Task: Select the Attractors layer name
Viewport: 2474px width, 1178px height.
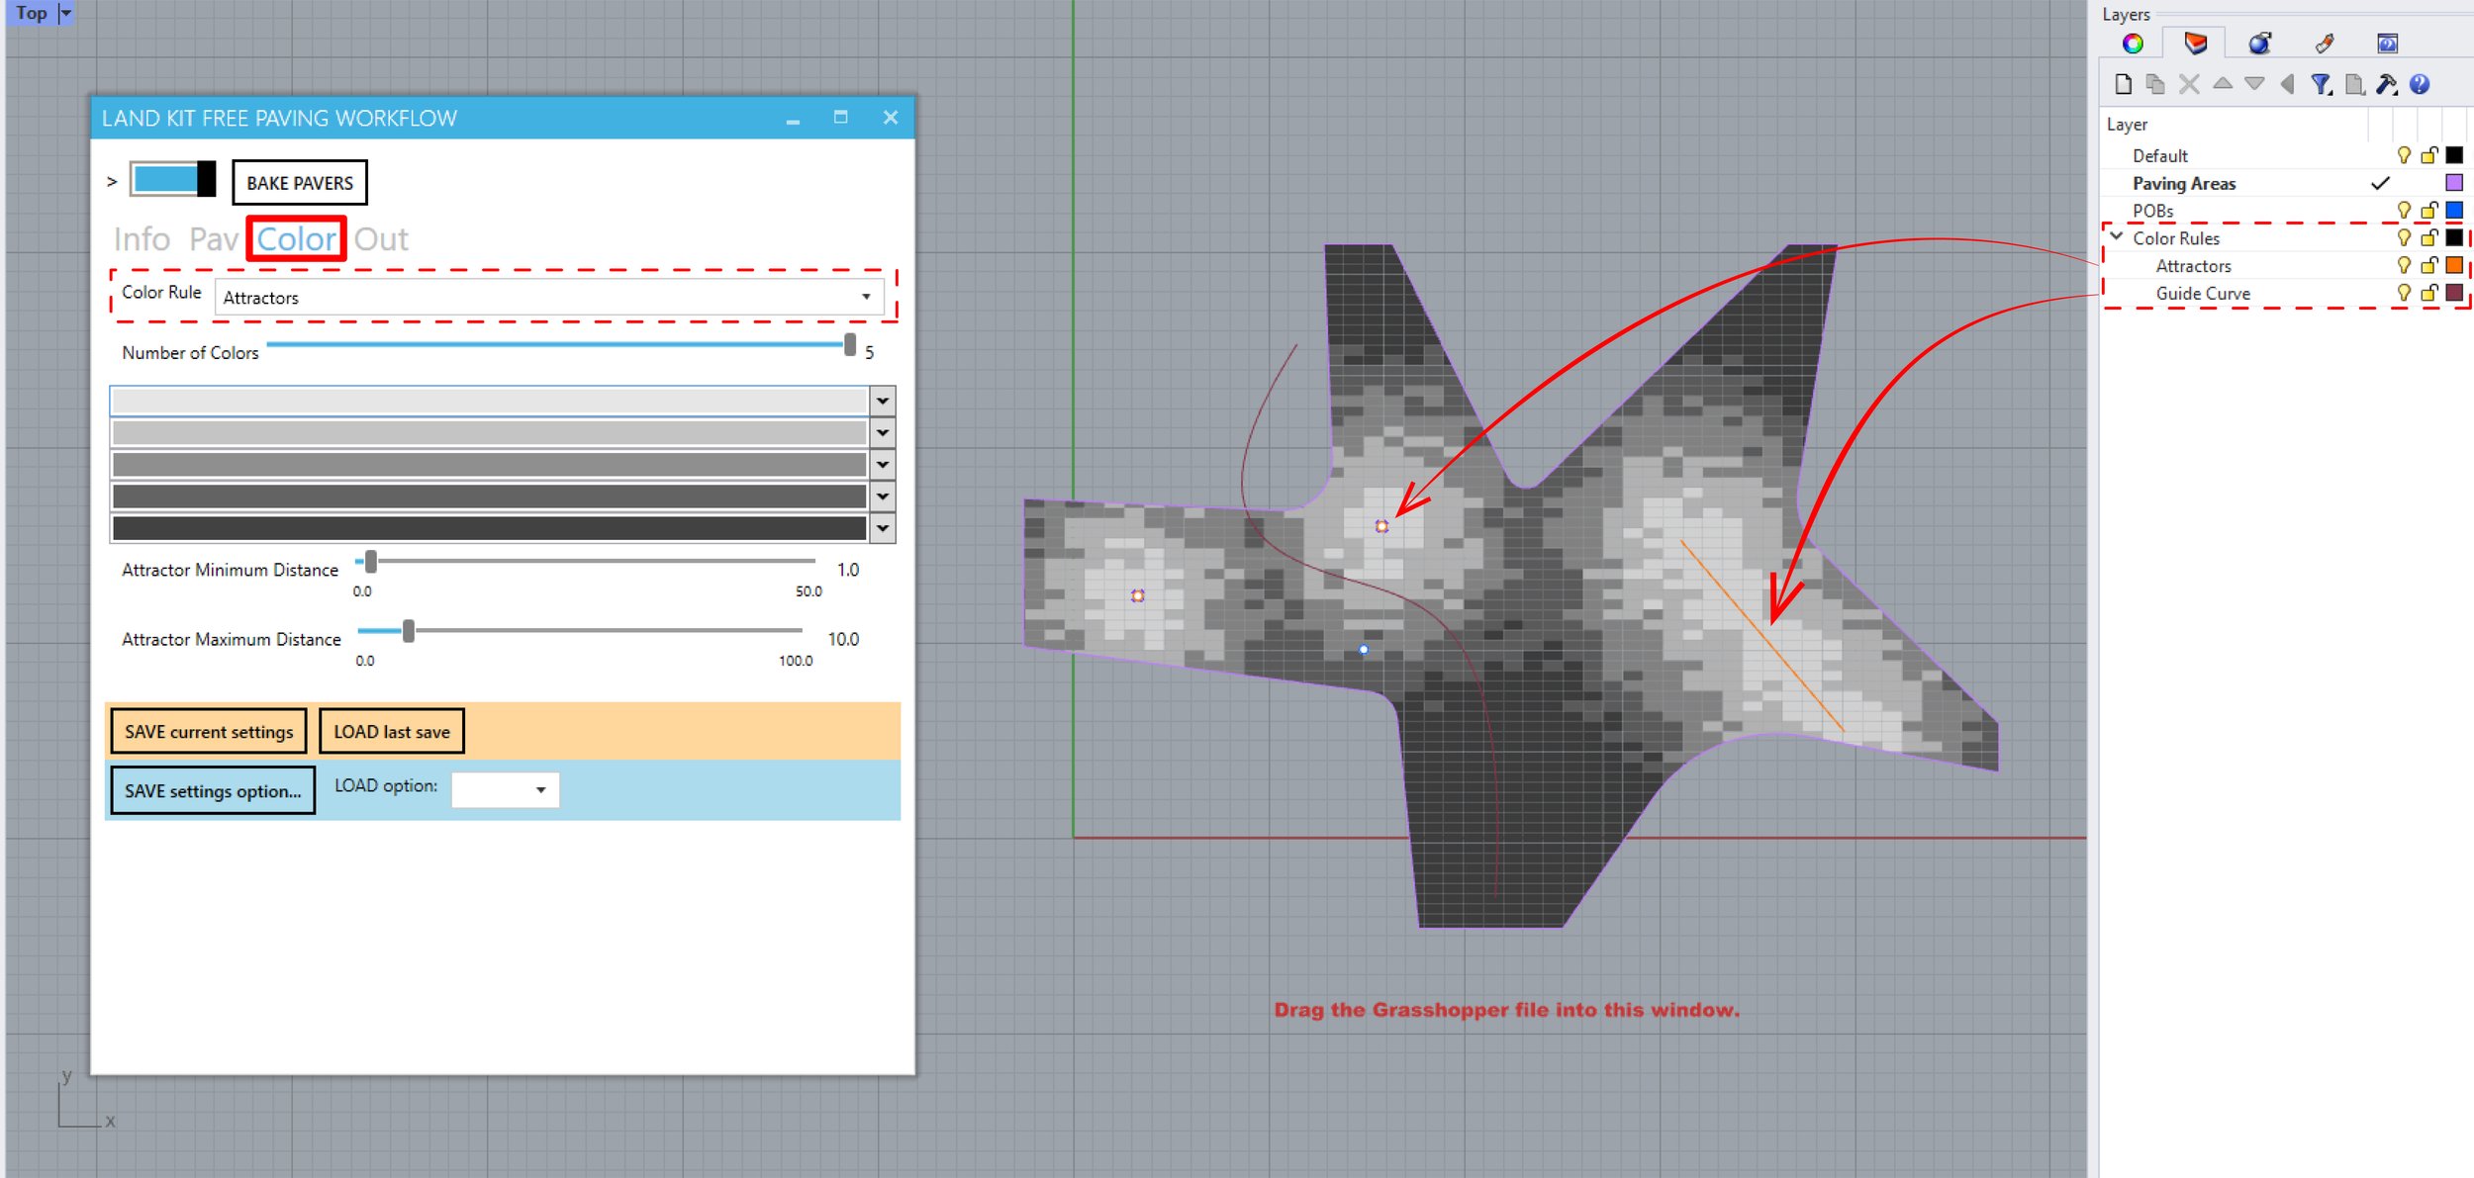Action: [2193, 266]
